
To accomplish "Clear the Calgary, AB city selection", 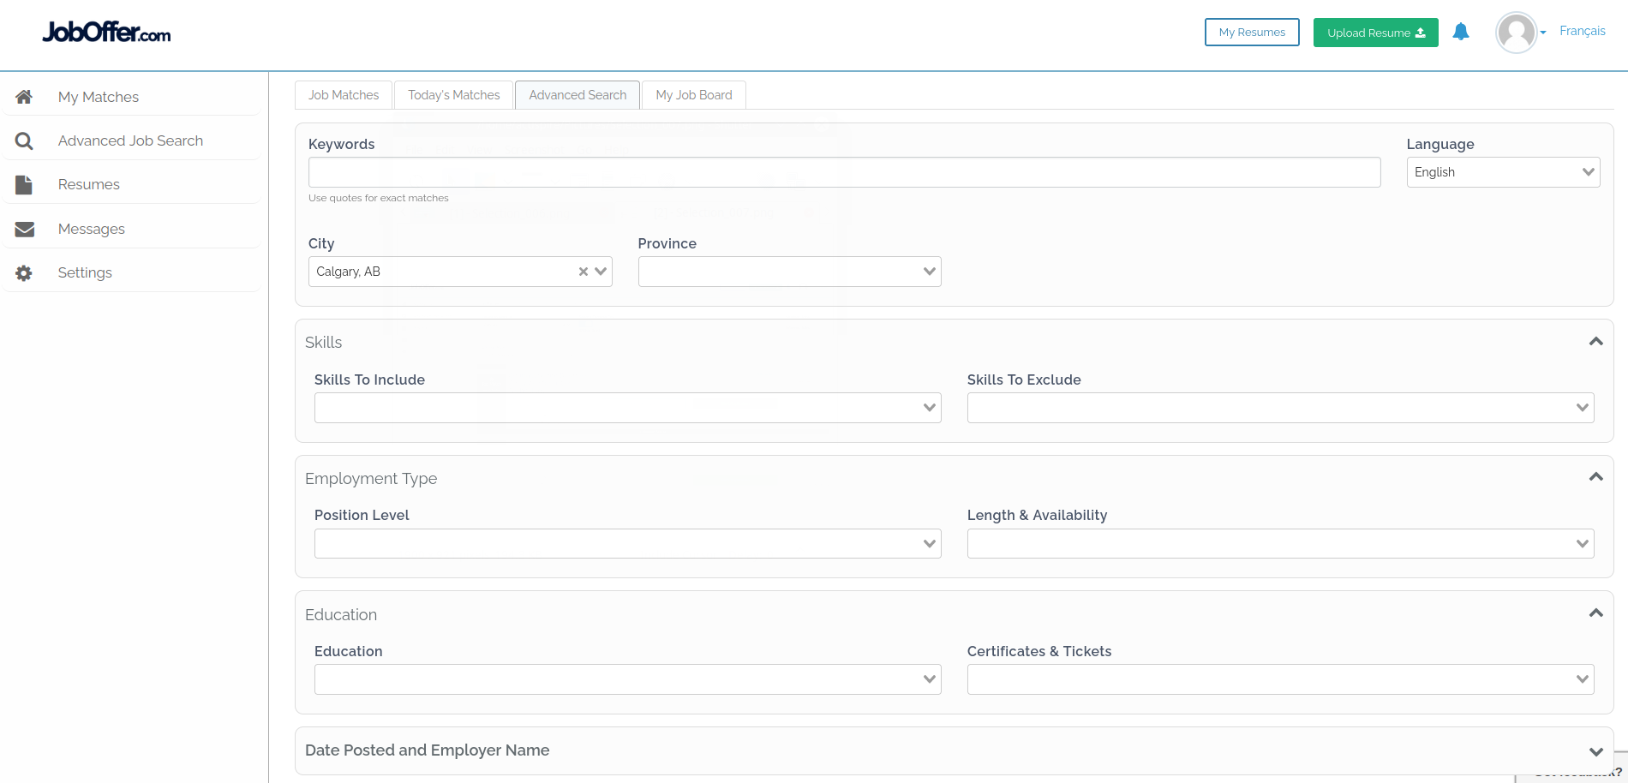I will click(583, 271).
